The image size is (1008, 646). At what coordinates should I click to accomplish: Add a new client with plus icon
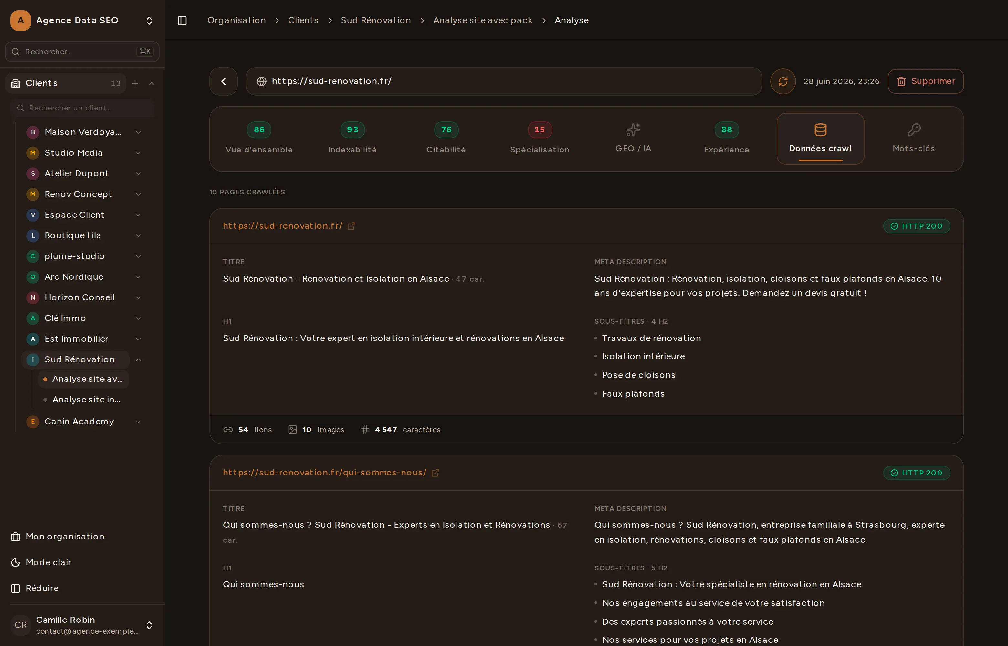tap(135, 83)
